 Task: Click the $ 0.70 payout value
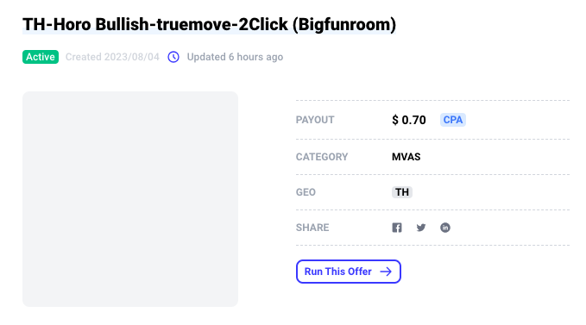point(409,120)
